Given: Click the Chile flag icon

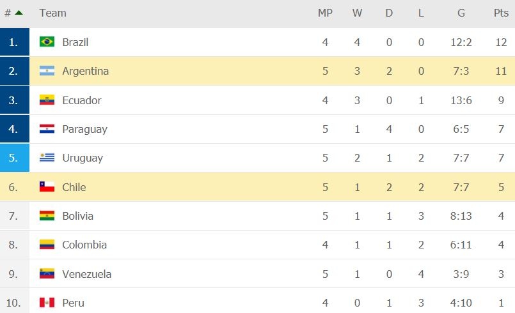Looking at the screenshot, I should point(47,187).
